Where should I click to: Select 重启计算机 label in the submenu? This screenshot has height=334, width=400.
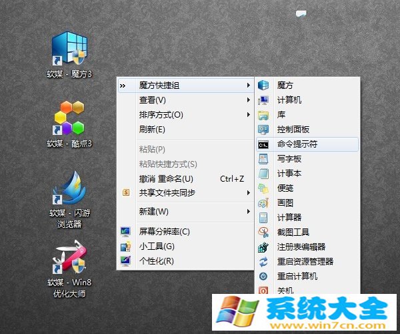click(x=297, y=277)
